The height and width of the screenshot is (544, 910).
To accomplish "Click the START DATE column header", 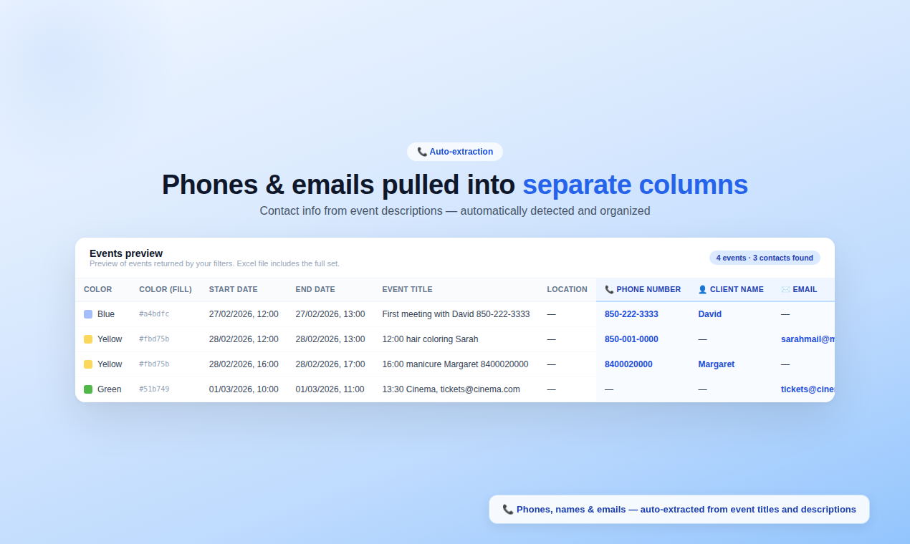I will (233, 289).
